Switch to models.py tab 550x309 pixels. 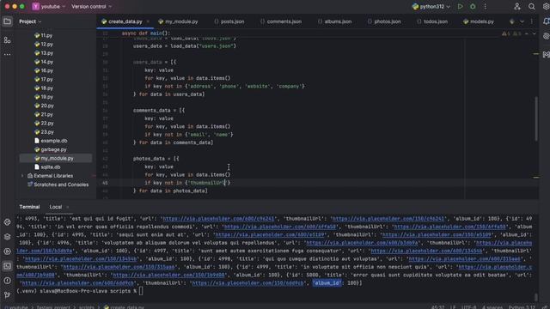[x=479, y=21]
